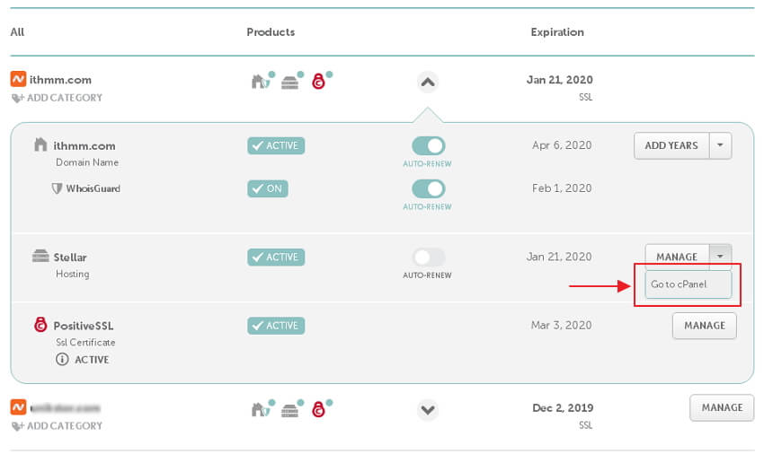The height and width of the screenshot is (454, 764).
Task: Click the bold ithmm.com domain title
Action: pyautogui.click(x=60, y=80)
